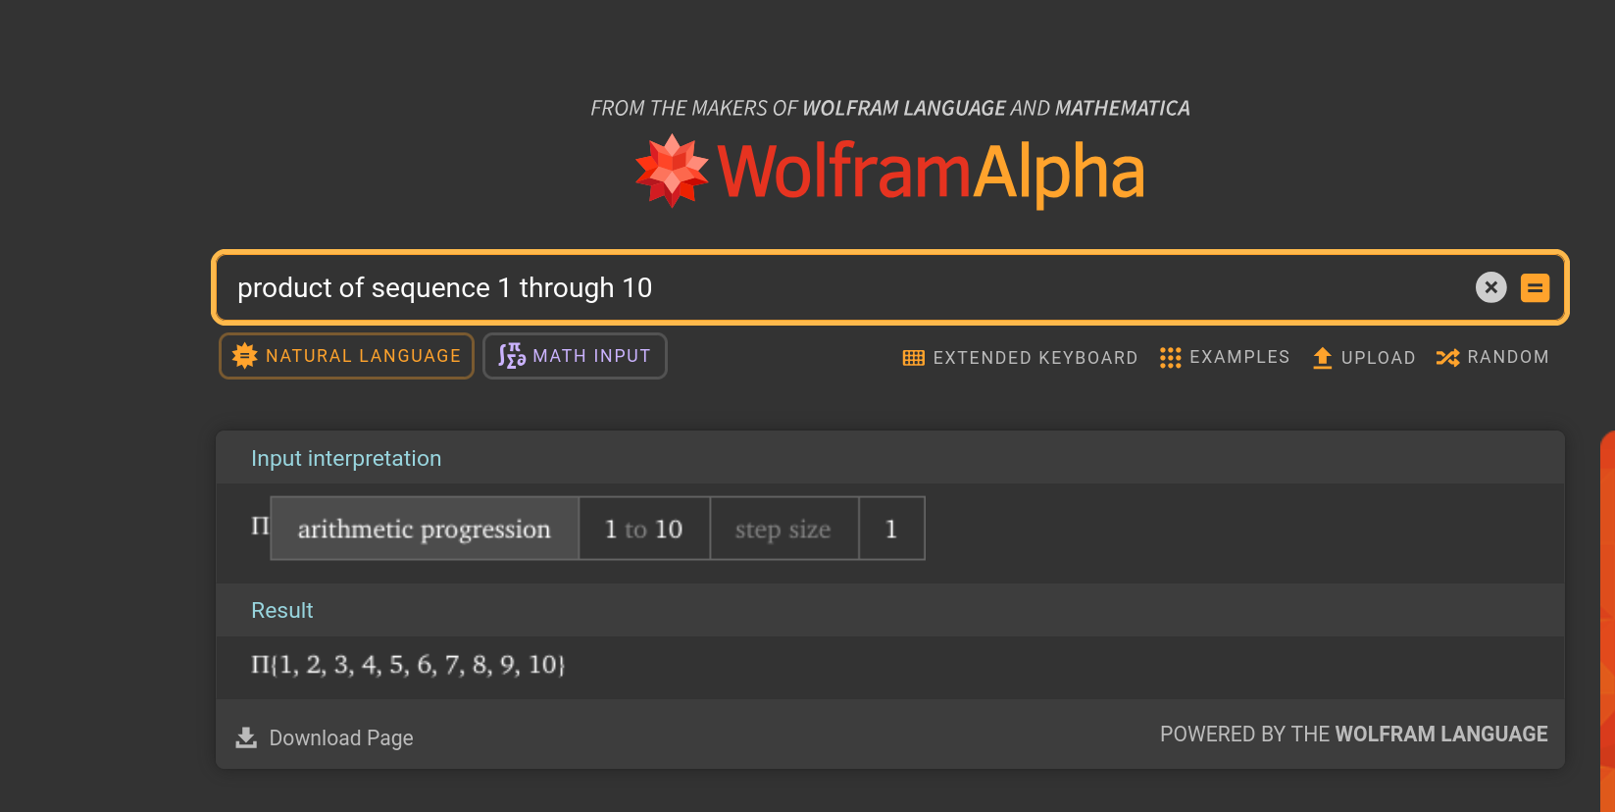Click the step size value '1' cell
Image resolution: width=1615 pixels, height=812 pixels.
tap(891, 529)
